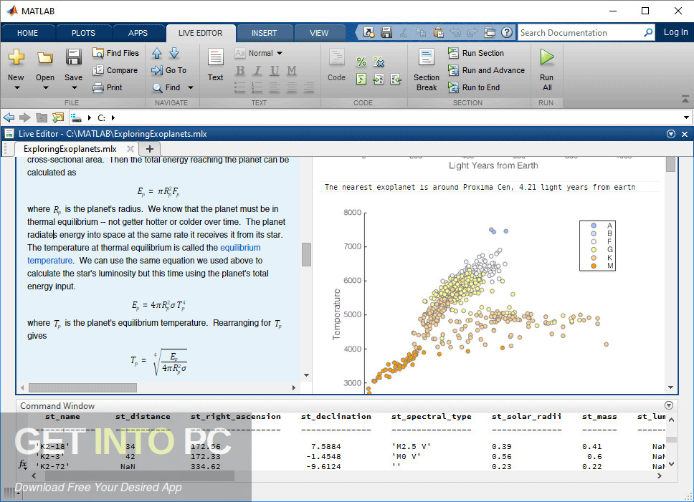The width and height of the screenshot is (694, 502).
Task: Click the Log In link
Action: point(675,32)
